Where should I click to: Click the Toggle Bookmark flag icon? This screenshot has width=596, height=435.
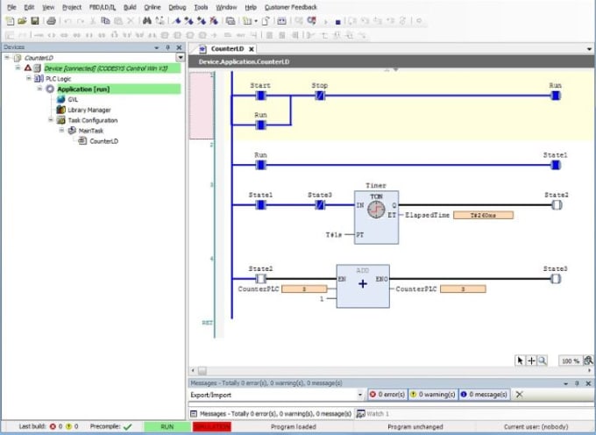click(176, 21)
